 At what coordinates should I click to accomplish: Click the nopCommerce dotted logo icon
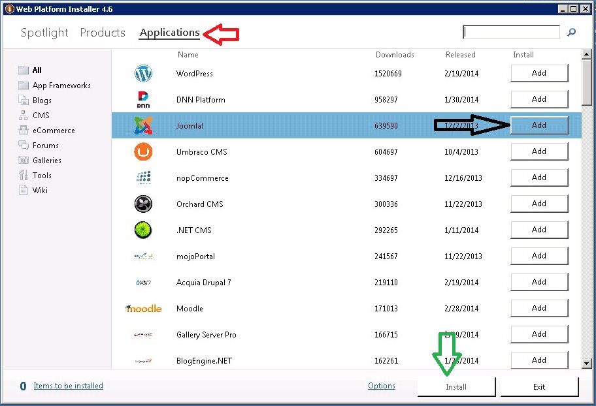click(x=143, y=178)
